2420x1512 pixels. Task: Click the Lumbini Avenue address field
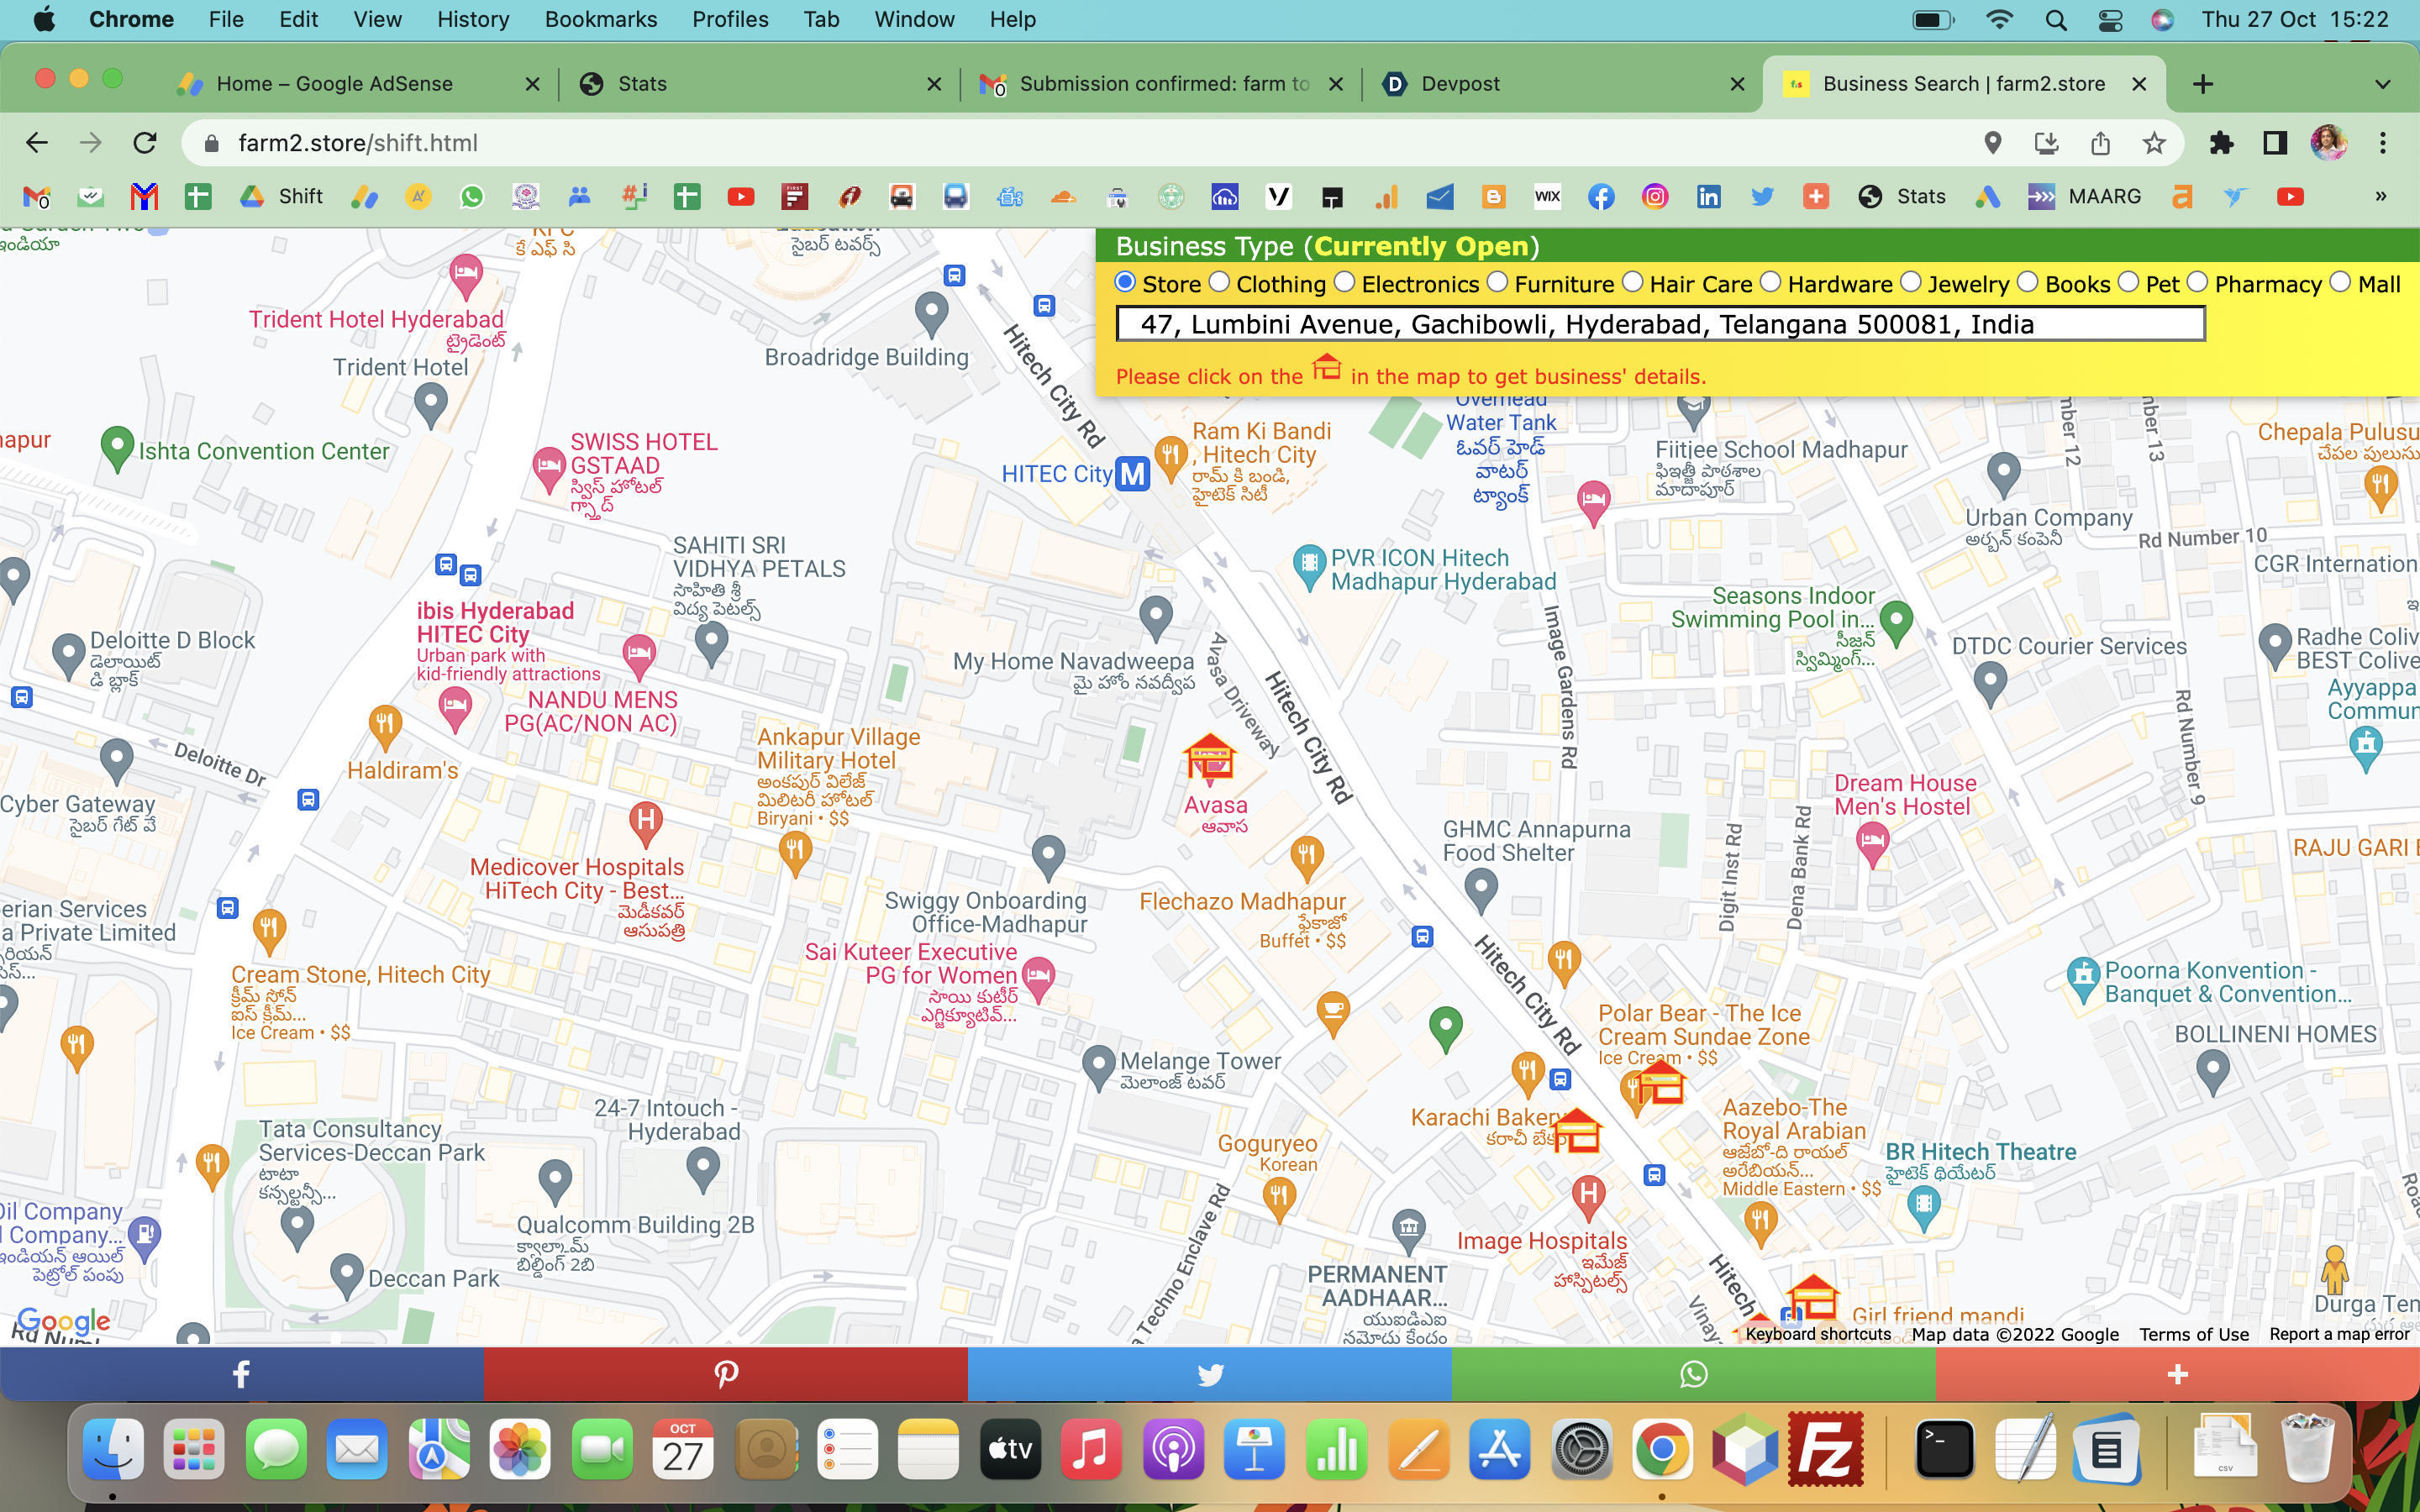(x=1660, y=324)
